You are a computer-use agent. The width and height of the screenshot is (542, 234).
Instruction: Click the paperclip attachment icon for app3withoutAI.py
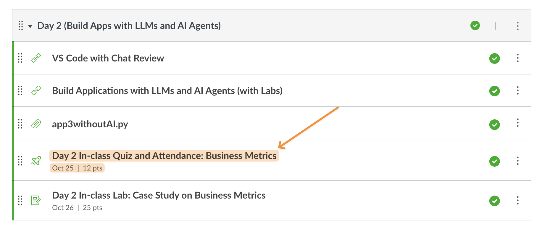pyautogui.click(x=36, y=124)
